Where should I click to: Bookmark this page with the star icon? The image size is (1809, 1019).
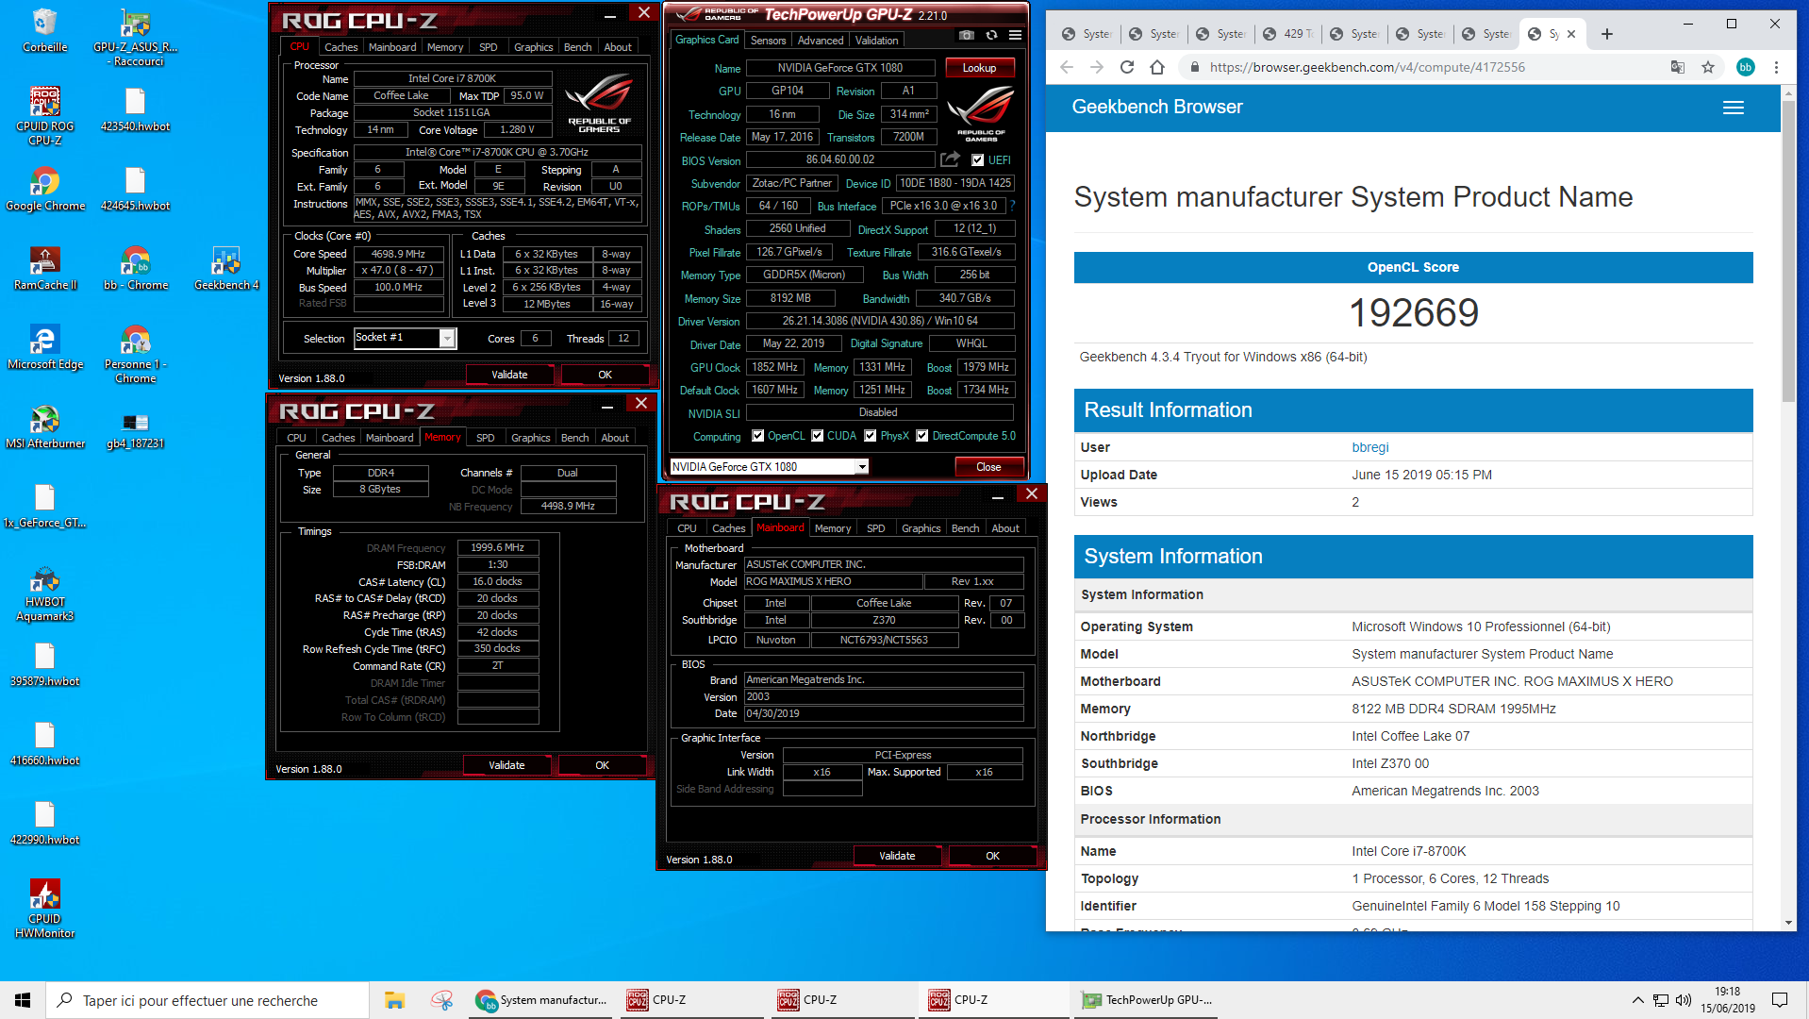point(1707,67)
